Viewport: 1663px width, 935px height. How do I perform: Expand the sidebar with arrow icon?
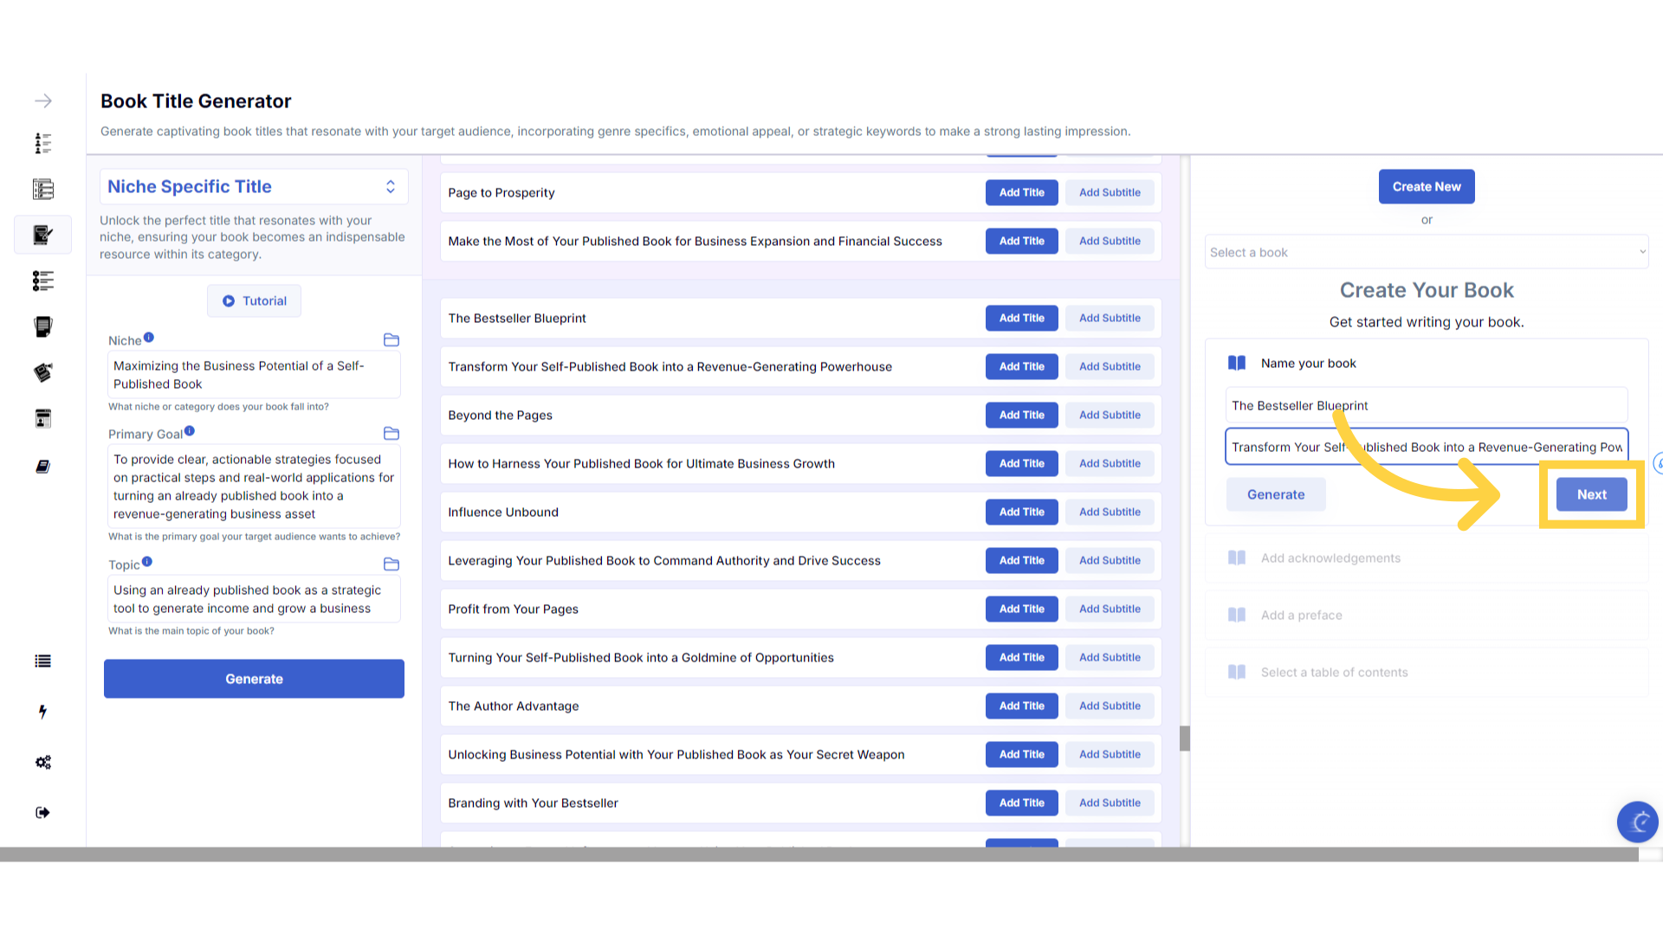pyautogui.click(x=43, y=101)
